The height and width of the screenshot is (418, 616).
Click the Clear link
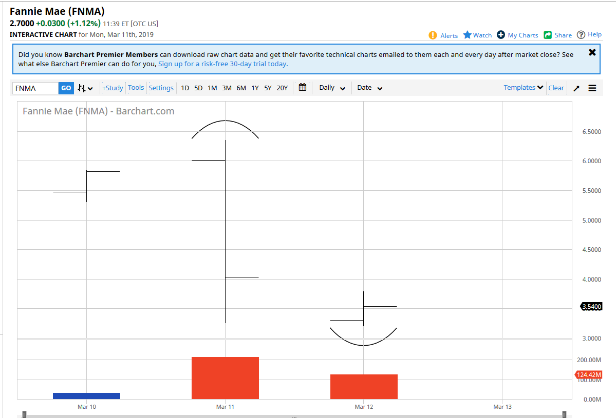click(x=556, y=88)
